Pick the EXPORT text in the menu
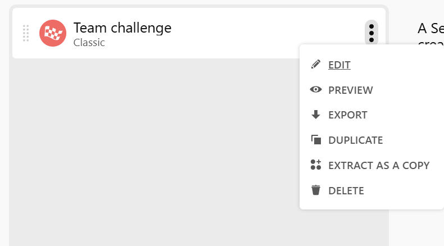Viewport: 444px width, 246px height. [348, 115]
